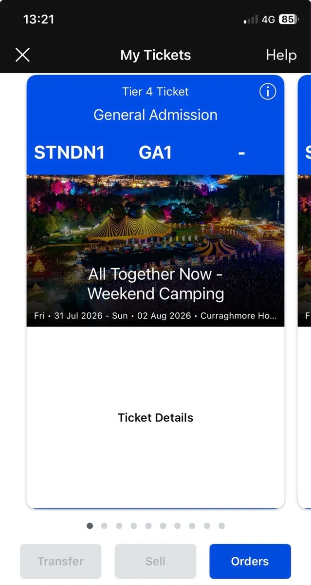Tap the Sell button

(155, 561)
